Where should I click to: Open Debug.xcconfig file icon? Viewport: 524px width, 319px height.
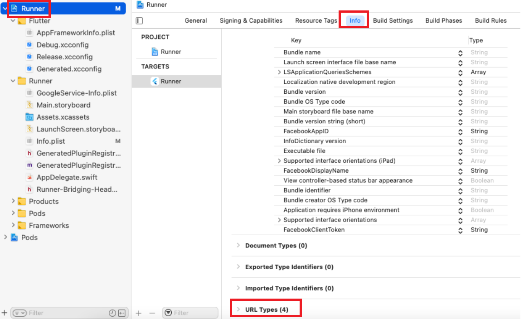29,45
